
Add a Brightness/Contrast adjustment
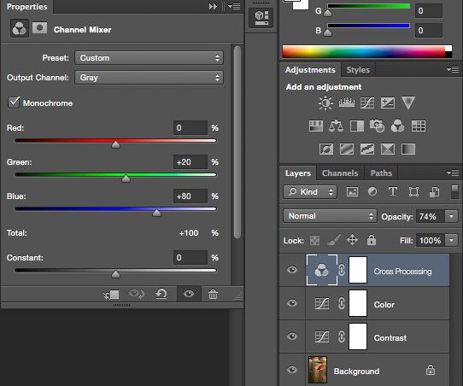pyautogui.click(x=325, y=103)
